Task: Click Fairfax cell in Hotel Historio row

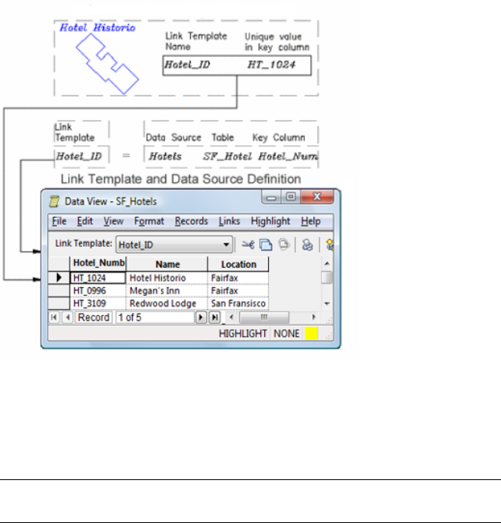Action: [x=238, y=278]
